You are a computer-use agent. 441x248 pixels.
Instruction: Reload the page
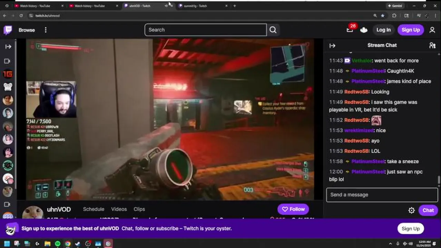21,15
